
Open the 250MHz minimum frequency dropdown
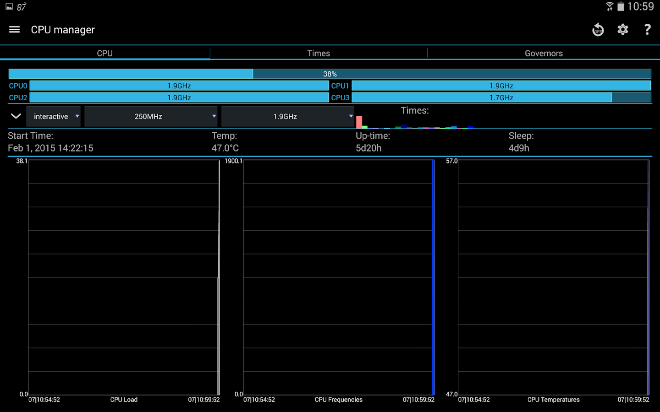[150, 116]
